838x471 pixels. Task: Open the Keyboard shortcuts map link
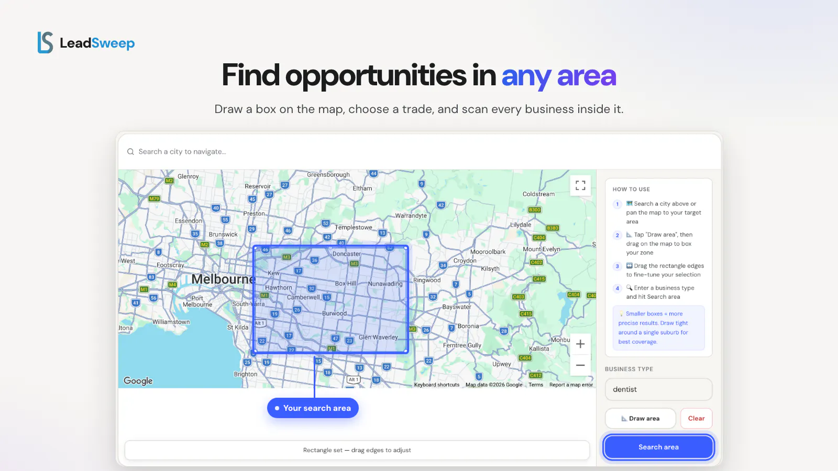tap(437, 385)
